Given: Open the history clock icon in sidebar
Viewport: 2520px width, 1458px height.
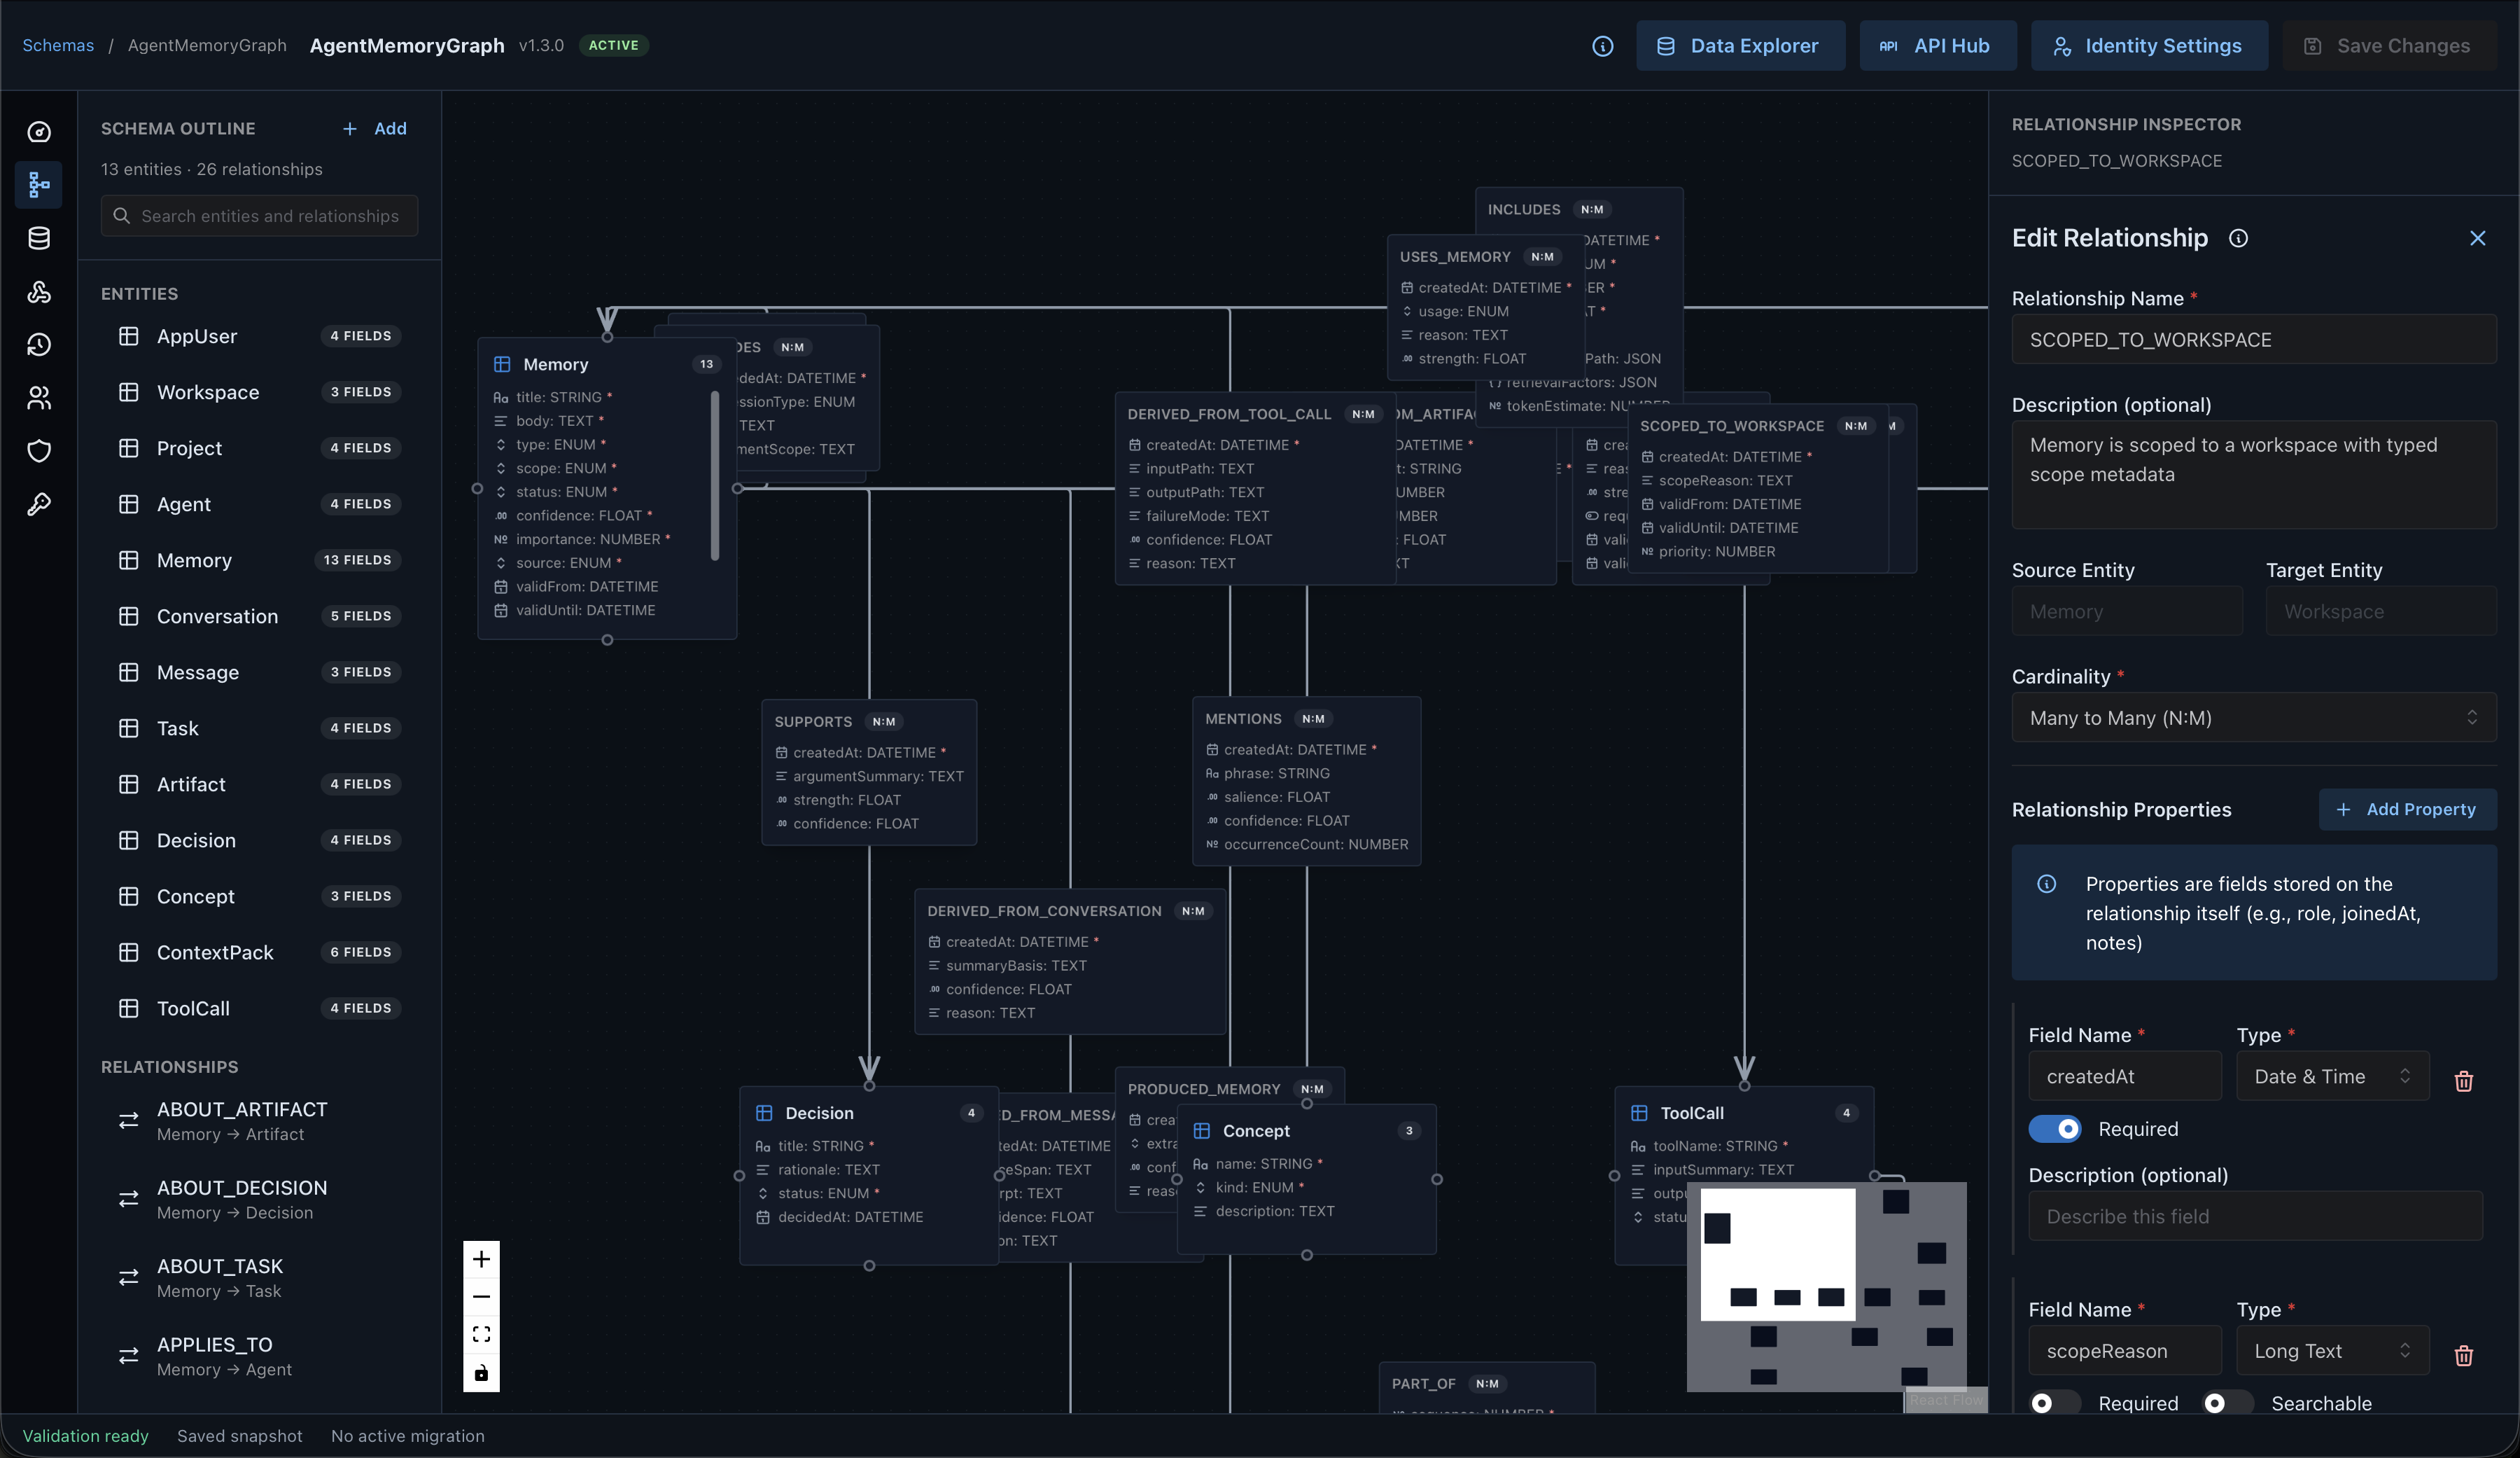Looking at the screenshot, I should pyautogui.click(x=39, y=345).
